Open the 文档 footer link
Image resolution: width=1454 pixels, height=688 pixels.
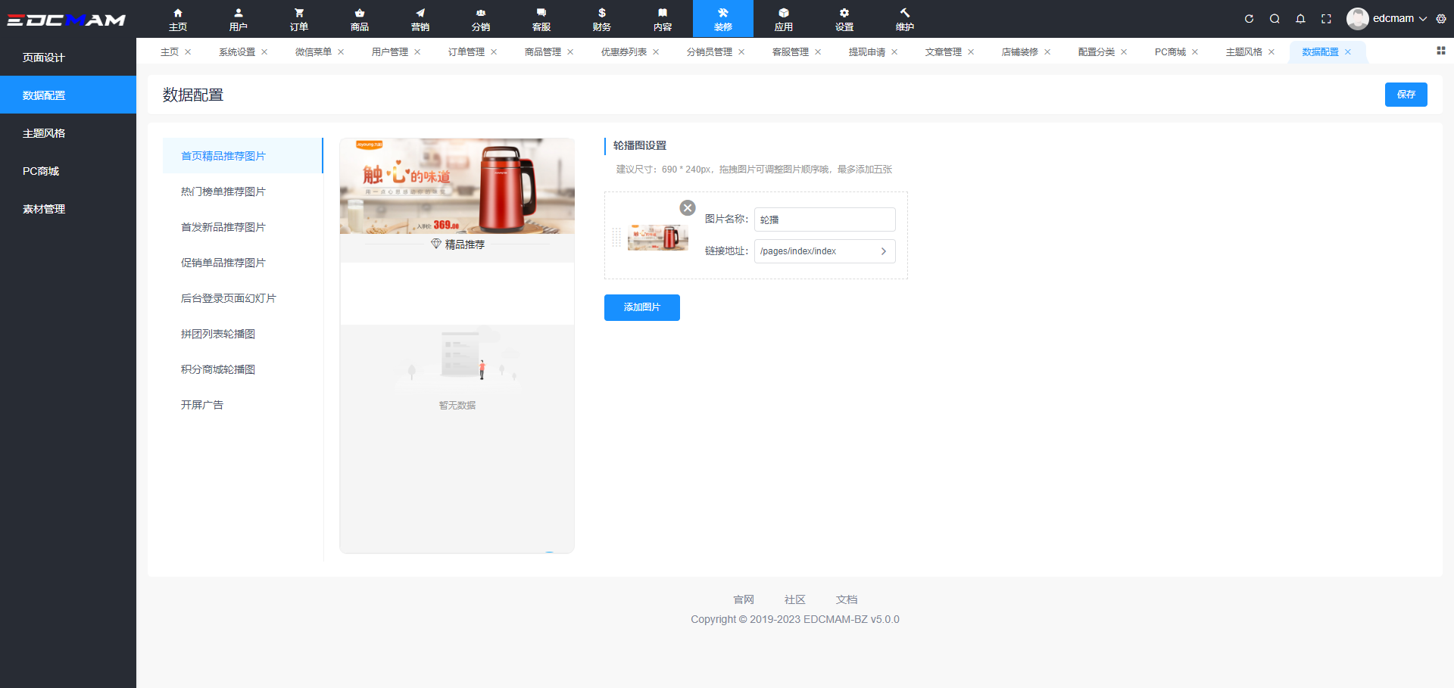pos(846,599)
